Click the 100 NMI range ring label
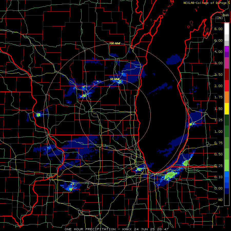Viewport: 231px width, 231px height. [115, 43]
